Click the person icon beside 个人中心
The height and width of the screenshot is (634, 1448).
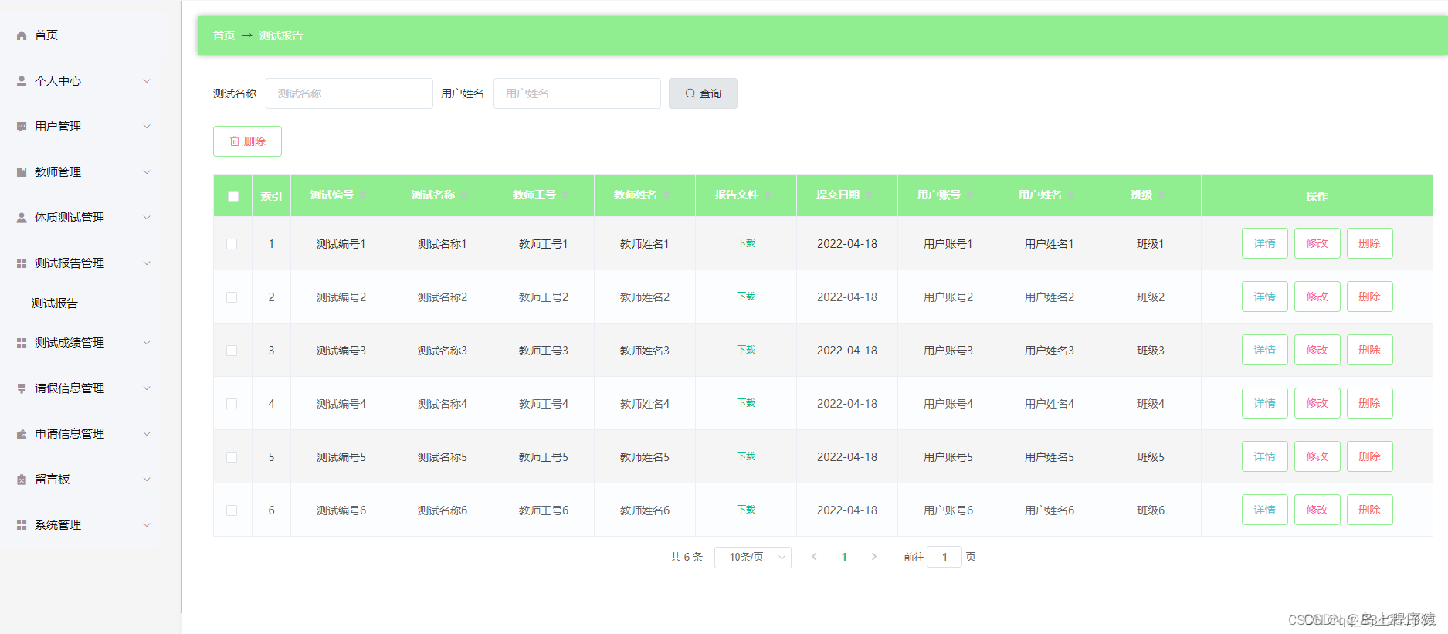[22, 81]
